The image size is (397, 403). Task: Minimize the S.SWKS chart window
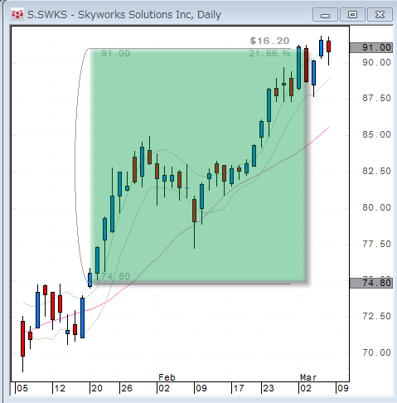pos(325,15)
